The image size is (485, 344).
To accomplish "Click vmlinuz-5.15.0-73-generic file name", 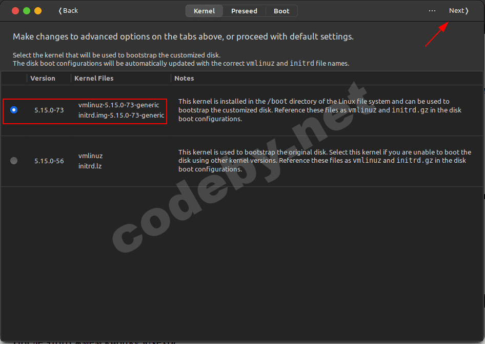I will [x=118, y=105].
